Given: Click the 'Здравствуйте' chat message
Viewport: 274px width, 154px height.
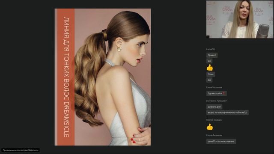Looking at the screenshot, I should coord(216,93).
